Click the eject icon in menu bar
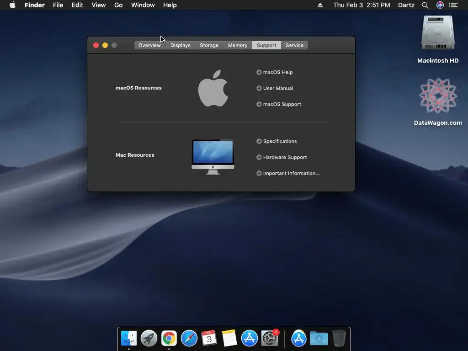The width and height of the screenshot is (468, 351). (x=320, y=5)
